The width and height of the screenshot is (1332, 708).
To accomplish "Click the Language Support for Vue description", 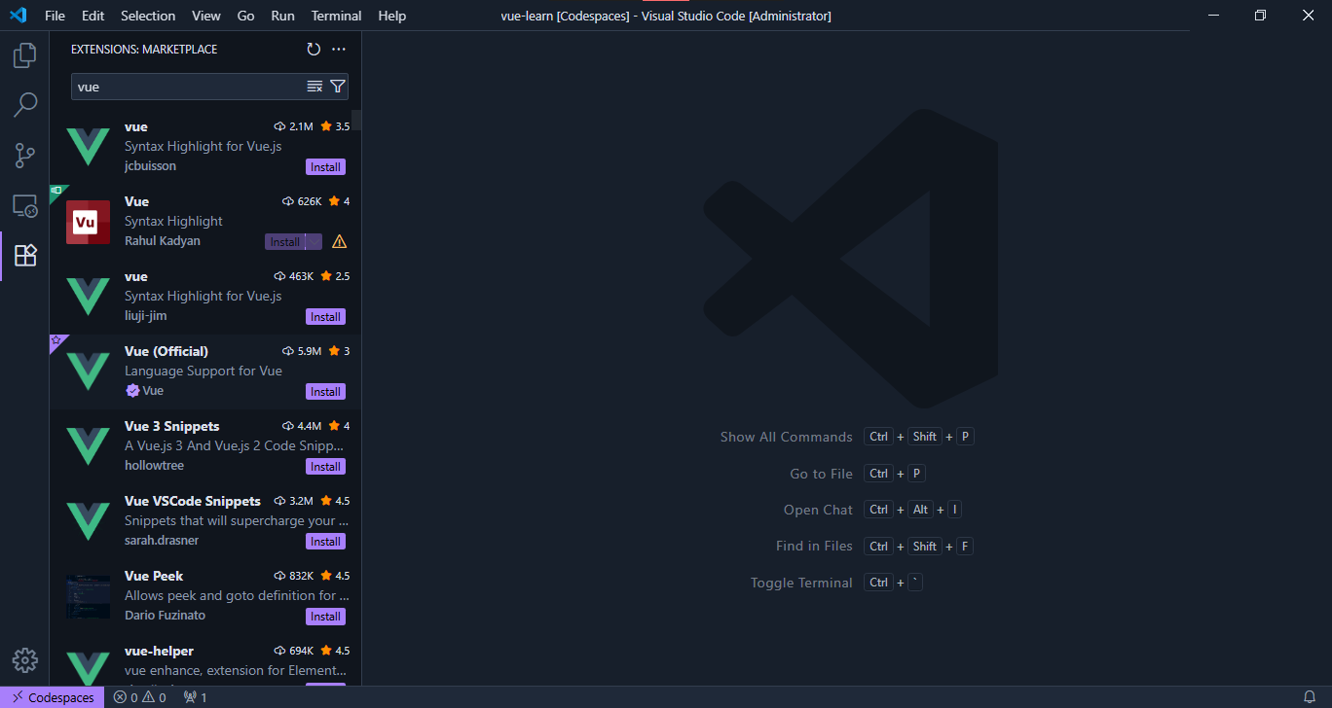I will [x=203, y=371].
